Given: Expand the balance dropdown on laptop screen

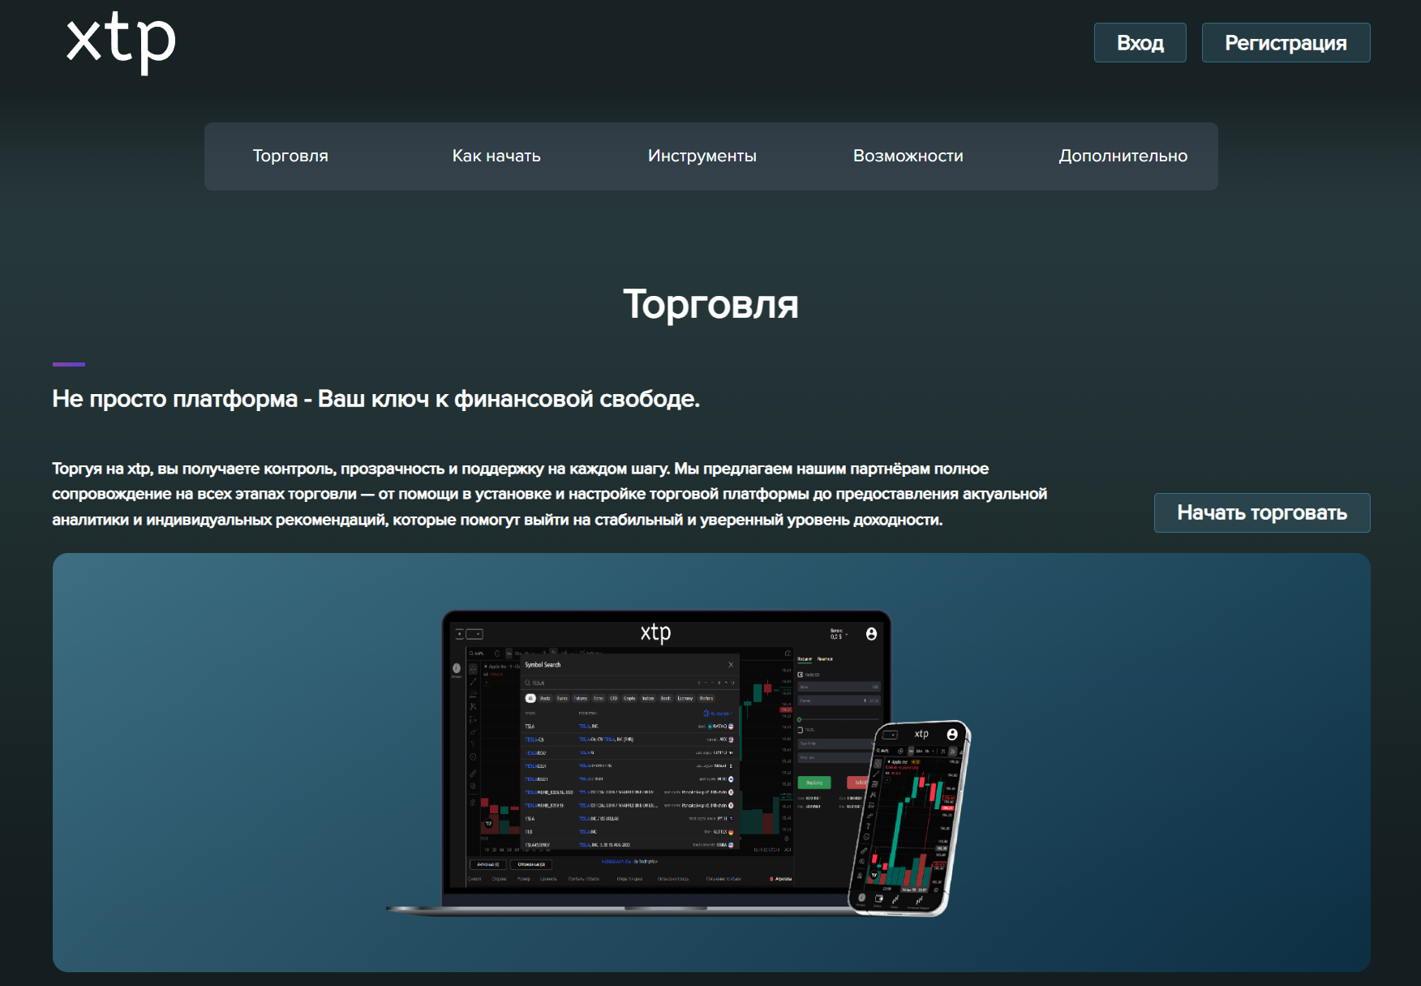Looking at the screenshot, I should click(846, 635).
